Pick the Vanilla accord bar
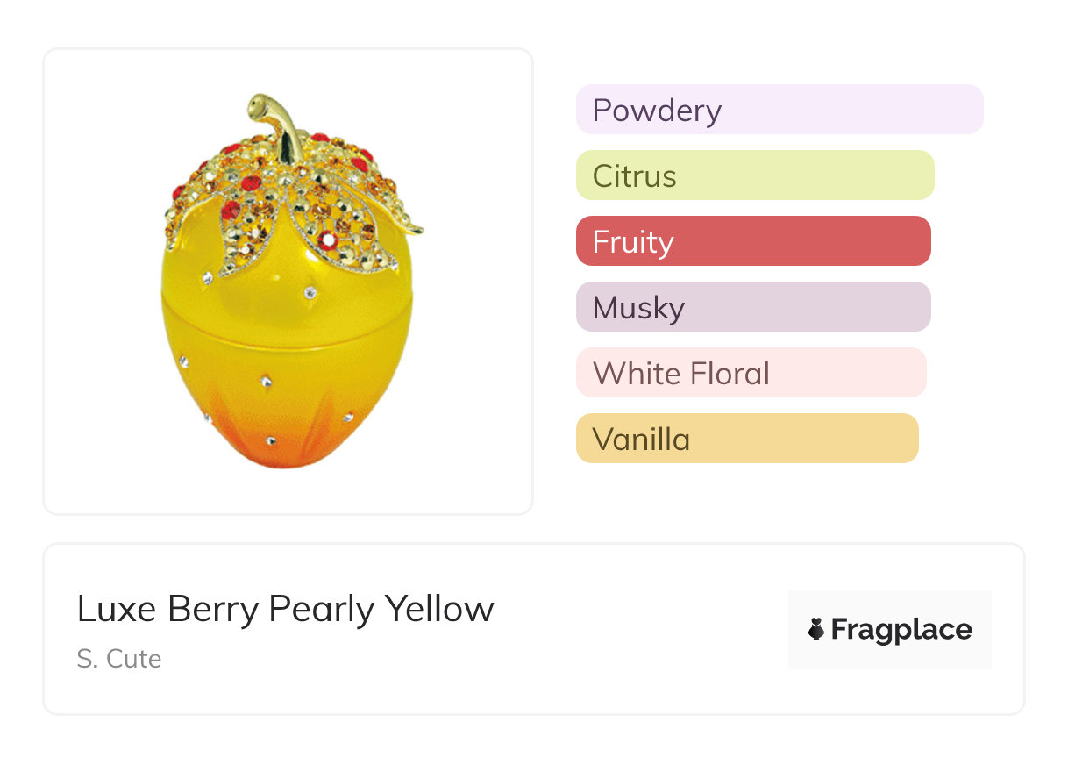 pos(746,439)
